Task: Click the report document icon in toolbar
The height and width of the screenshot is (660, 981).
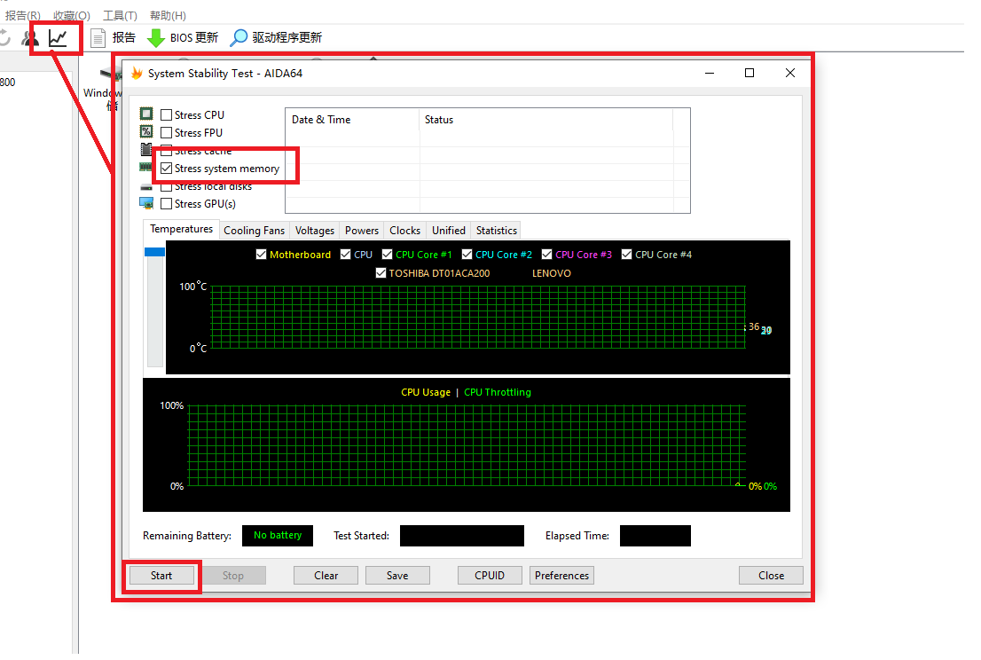Action: pos(98,37)
